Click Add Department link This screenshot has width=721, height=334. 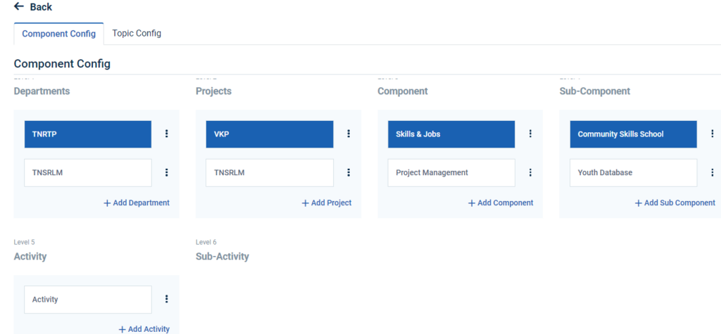[137, 203]
